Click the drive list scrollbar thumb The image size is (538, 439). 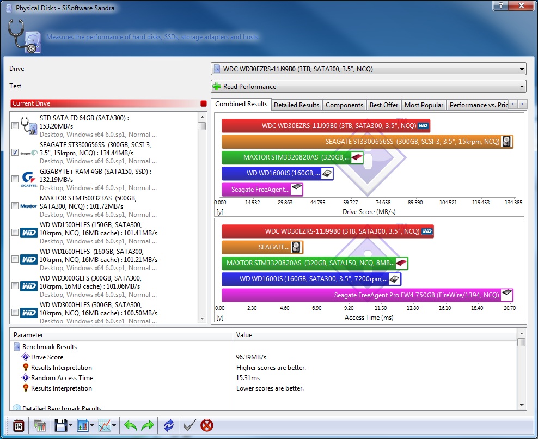pos(201,126)
